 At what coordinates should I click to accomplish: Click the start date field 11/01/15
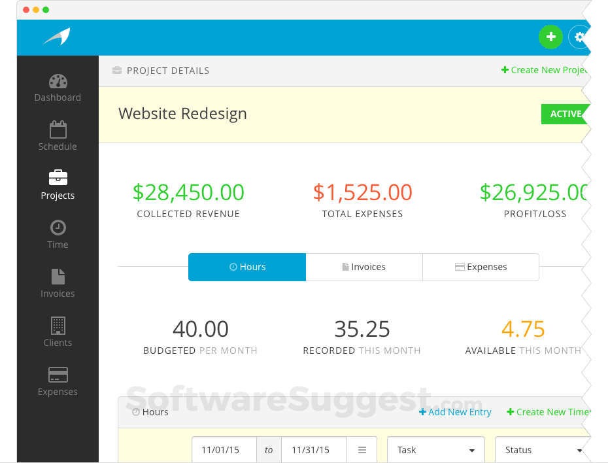[224, 450]
